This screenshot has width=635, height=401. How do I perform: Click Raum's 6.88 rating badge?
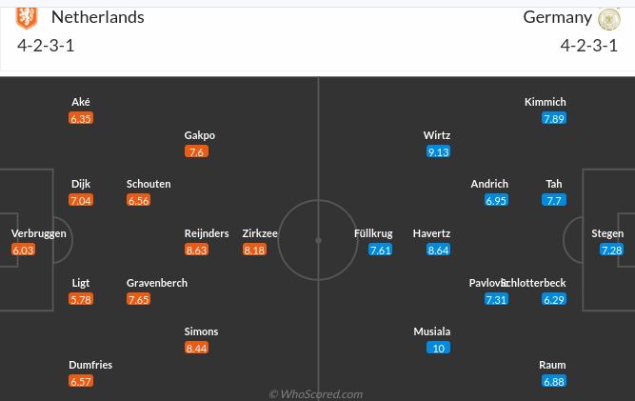click(553, 381)
